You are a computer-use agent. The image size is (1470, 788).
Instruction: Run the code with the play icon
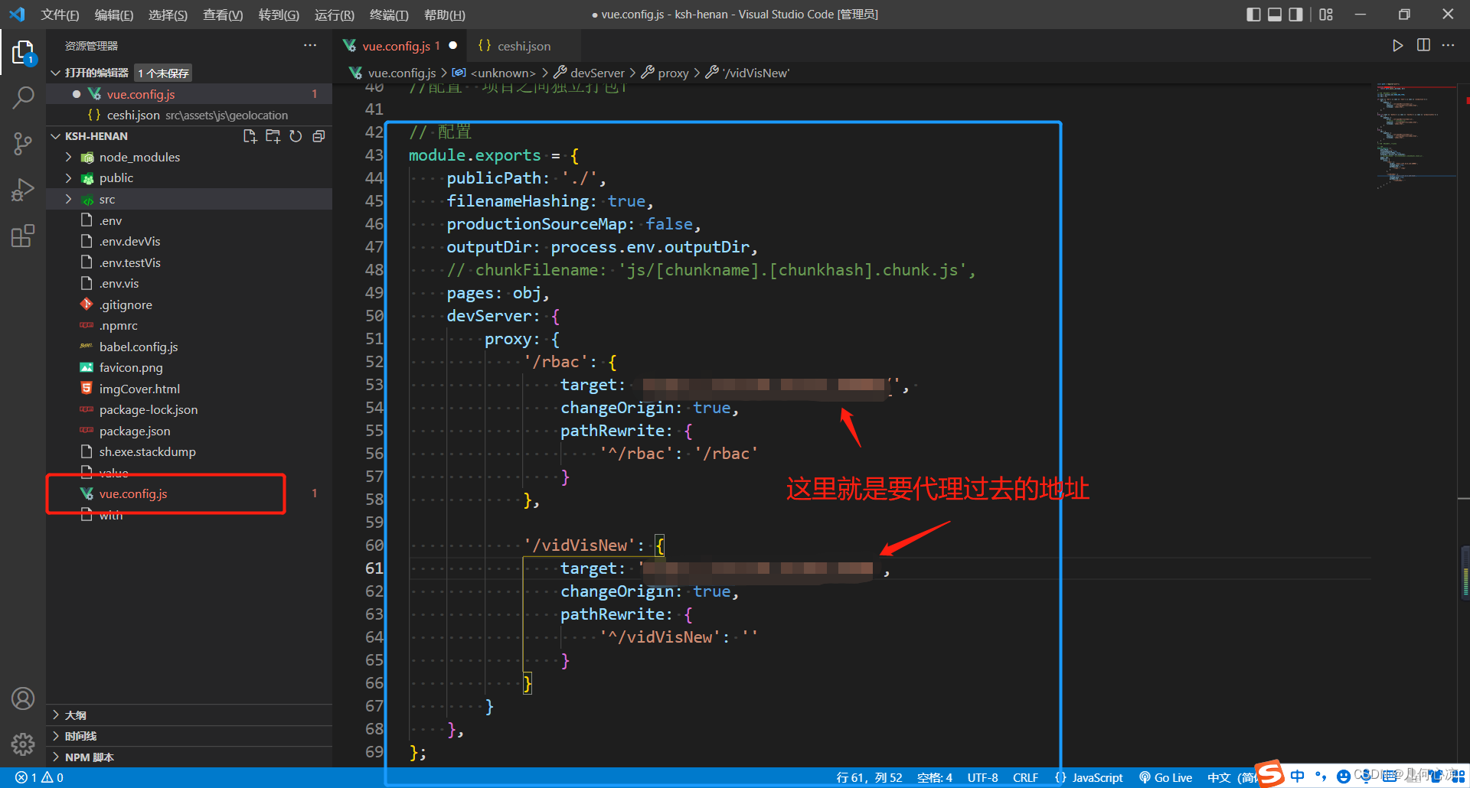tap(1398, 46)
